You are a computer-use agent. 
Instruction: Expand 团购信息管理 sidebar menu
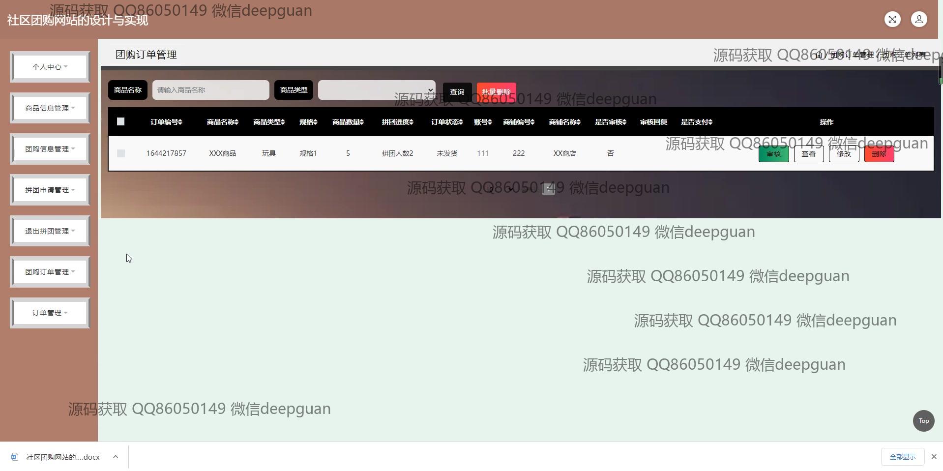(x=50, y=149)
